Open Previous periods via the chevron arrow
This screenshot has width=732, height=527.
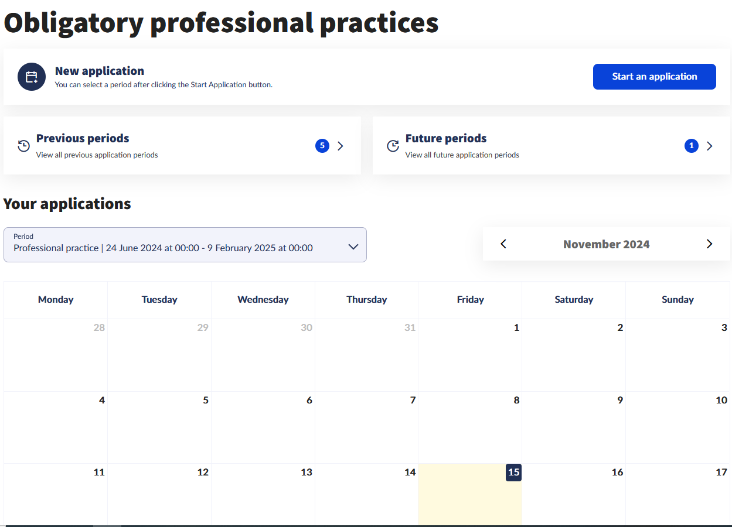pos(341,146)
